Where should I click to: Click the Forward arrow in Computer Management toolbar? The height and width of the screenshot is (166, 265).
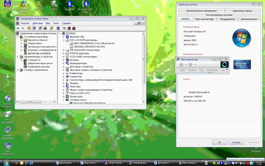click(23, 28)
